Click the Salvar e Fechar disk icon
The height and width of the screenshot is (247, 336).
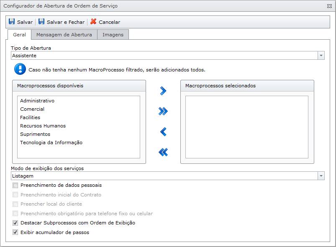[41, 22]
